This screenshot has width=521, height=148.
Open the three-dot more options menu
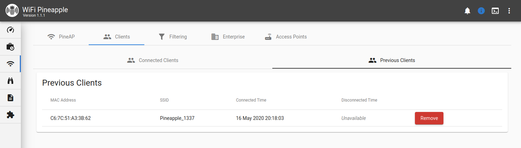(x=509, y=11)
